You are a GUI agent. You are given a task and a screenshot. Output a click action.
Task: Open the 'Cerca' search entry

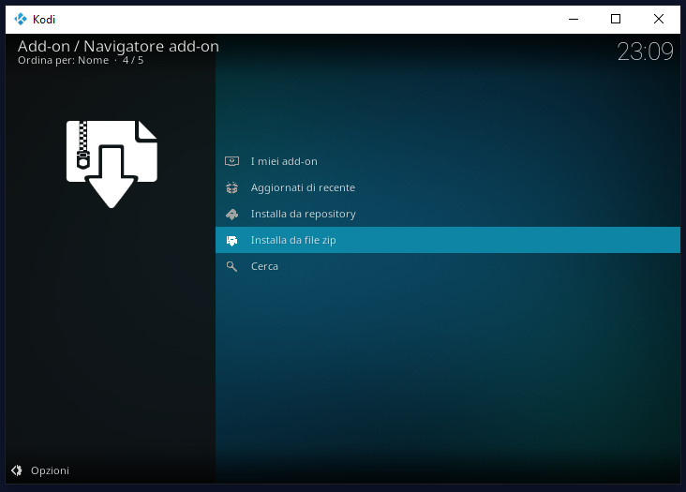[448, 266]
